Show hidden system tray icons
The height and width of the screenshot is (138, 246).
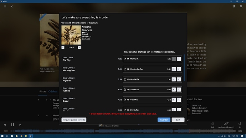[x=219, y=136]
